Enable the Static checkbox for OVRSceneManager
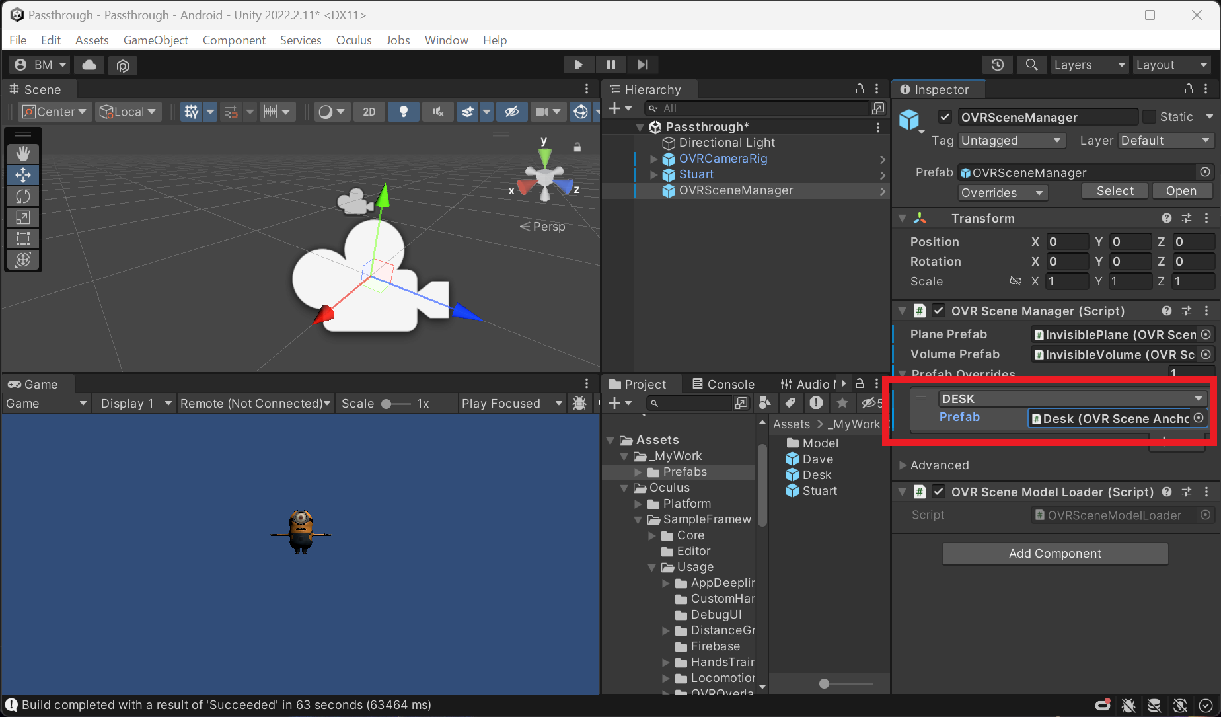 (x=1148, y=116)
